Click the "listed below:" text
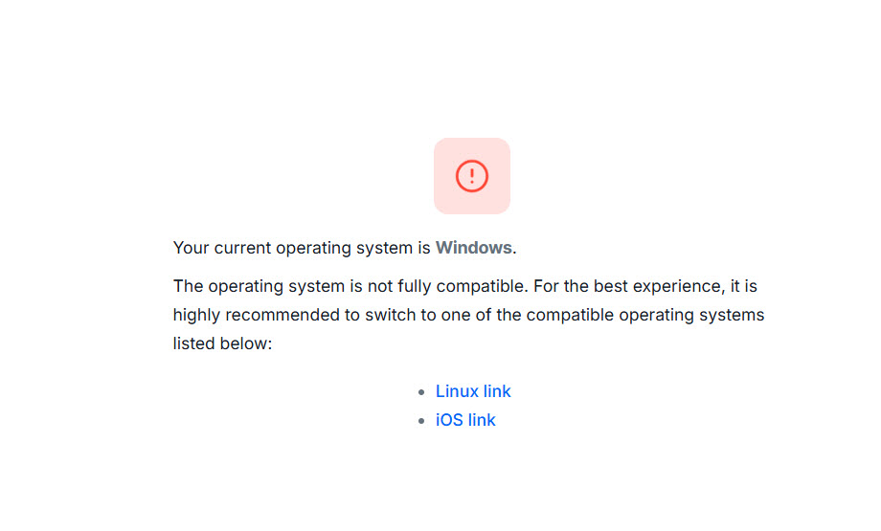 (x=222, y=343)
